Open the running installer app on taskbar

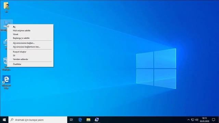(x=96, y=120)
